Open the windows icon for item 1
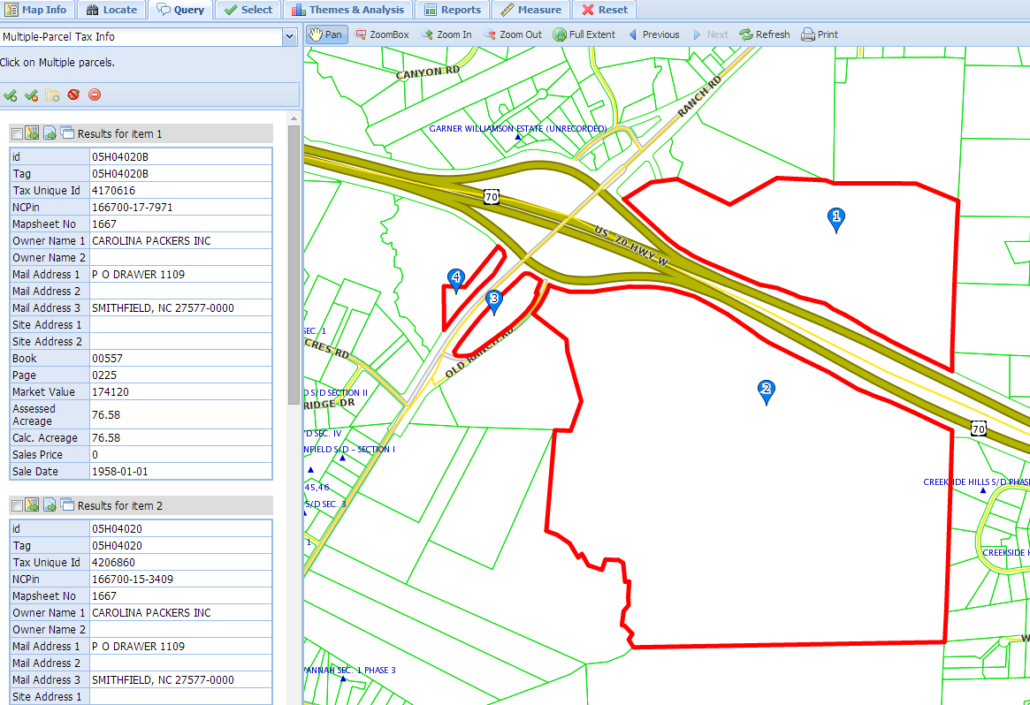 pyautogui.click(x=68, y=133)
